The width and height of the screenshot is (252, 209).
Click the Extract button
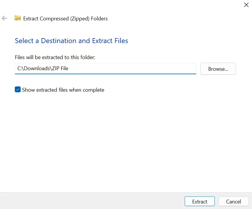[x=199, y=201]
